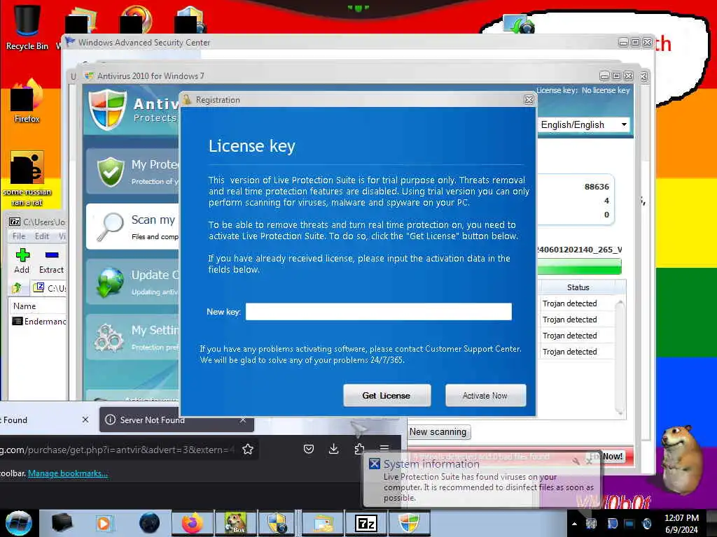Click the Windows Advanced Security Center title
The width and height of the screenshot is (717, 537).
[144, 43]
